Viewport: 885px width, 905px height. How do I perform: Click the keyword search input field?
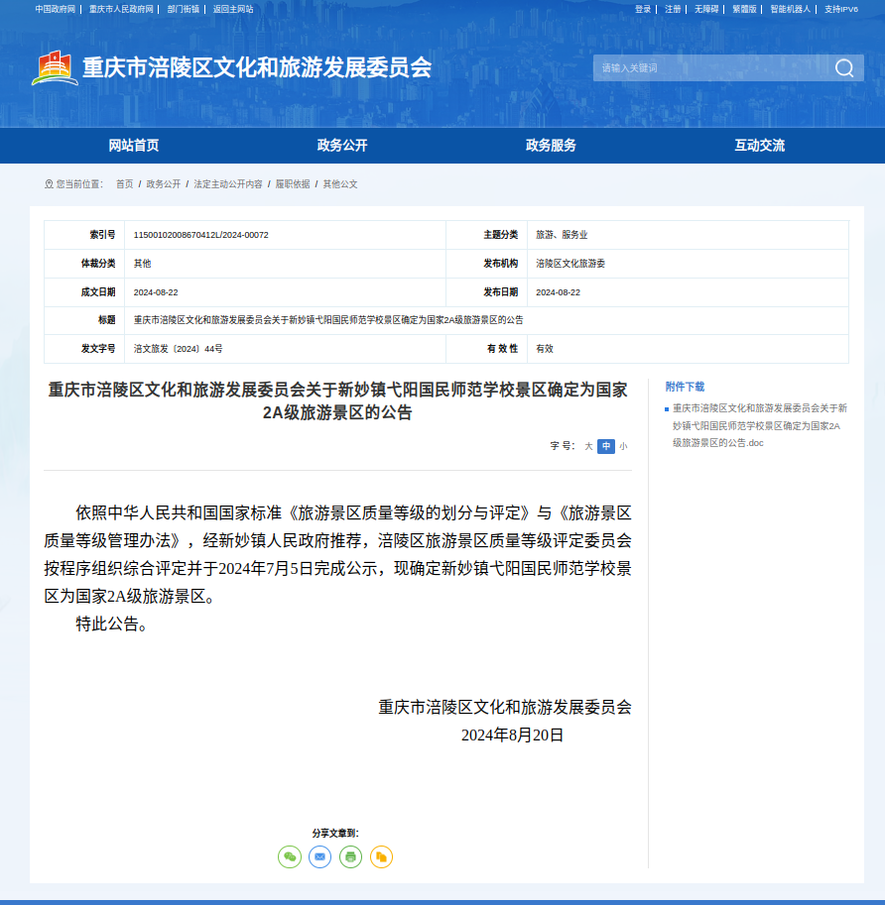[709, 67]
